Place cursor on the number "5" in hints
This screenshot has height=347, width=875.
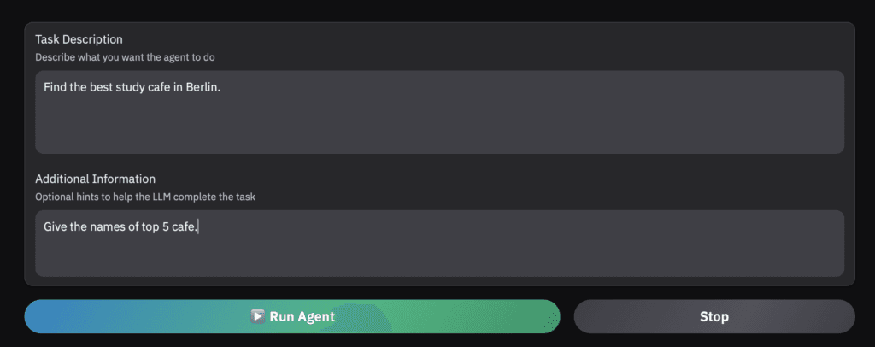(166, 227)
